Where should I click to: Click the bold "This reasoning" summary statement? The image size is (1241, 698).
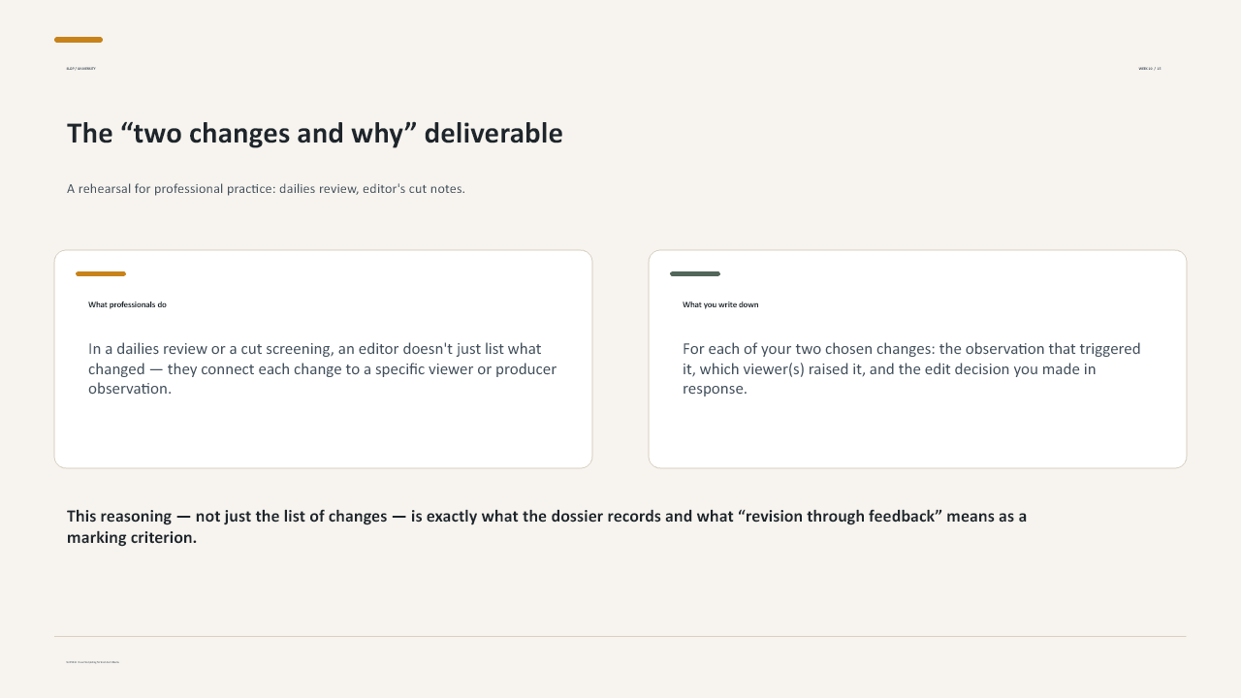tap(547, 526)
